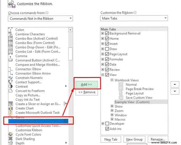The width and height of the screenshot is (181, 145).
Task: Enable the Developer tab checkbox
Action: 107,123
